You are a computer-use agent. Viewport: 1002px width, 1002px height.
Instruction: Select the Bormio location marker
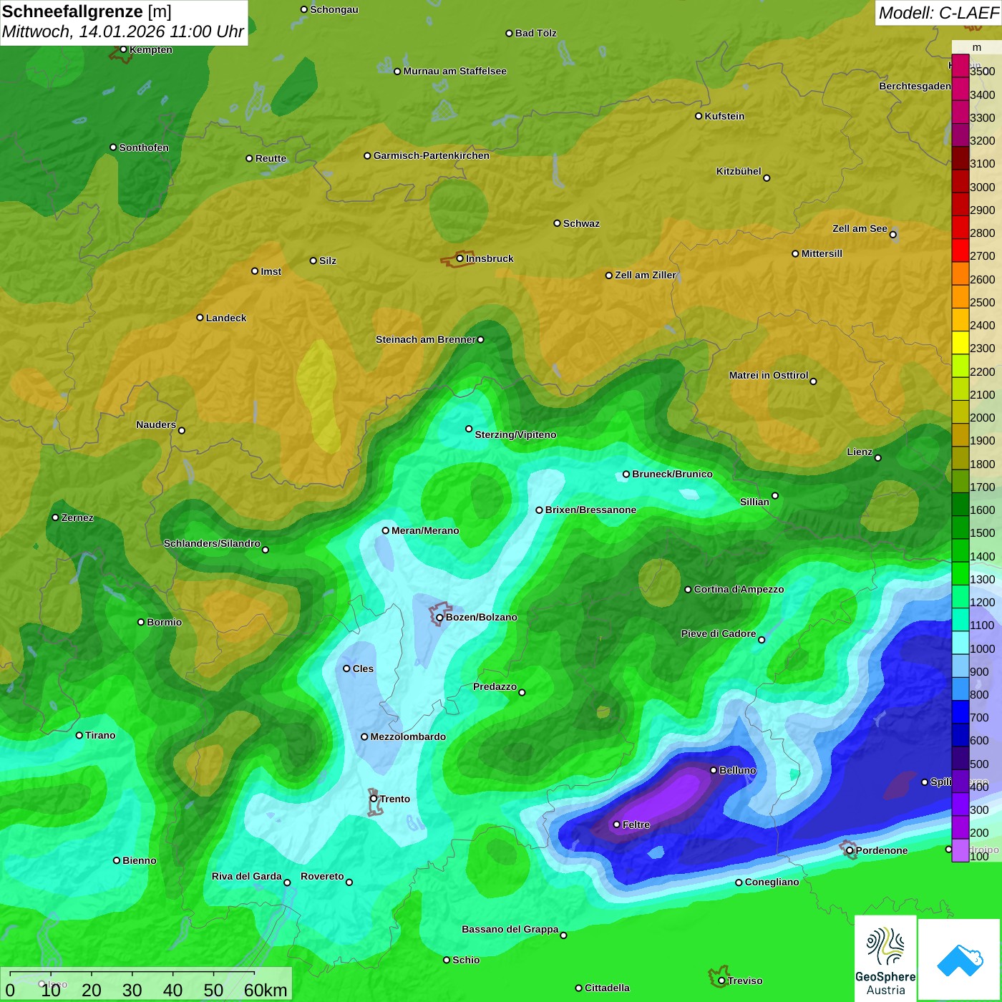tap(141, 622)
